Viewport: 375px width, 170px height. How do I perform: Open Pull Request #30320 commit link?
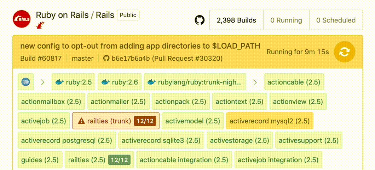(167, 58)
